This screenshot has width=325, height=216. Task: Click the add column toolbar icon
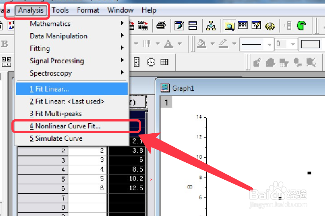[x=288, y=25]
